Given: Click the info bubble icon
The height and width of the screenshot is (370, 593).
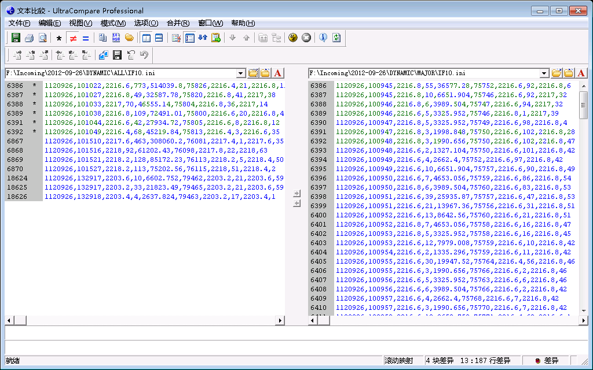Looking at the screenshot, I should point(323,38).
